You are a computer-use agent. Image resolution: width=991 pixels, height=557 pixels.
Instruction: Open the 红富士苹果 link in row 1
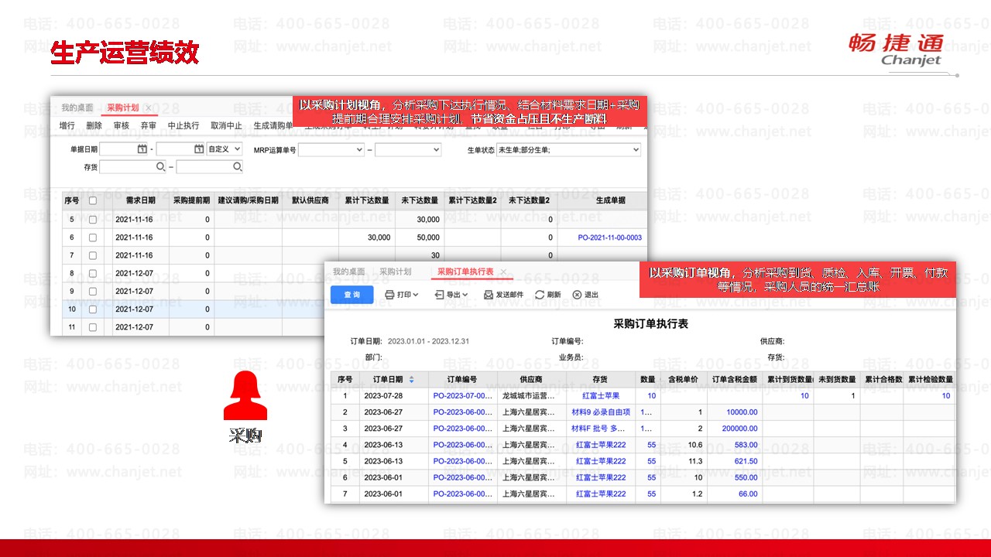(601, 396)
